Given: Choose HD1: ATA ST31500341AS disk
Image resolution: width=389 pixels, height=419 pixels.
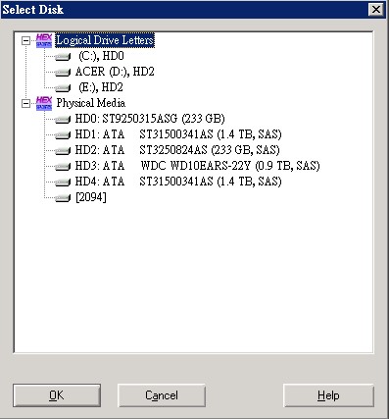Looking at the screenshot, I should 178,134.
